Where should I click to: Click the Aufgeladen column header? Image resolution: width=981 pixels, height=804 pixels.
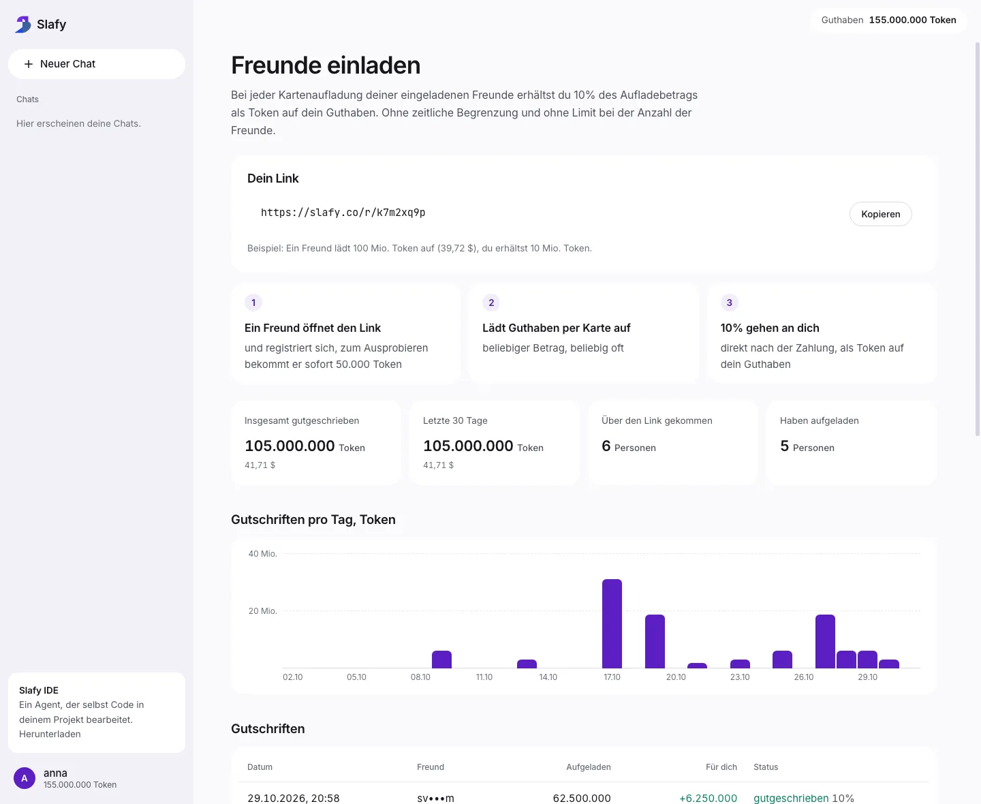click(x=589, y=767)
